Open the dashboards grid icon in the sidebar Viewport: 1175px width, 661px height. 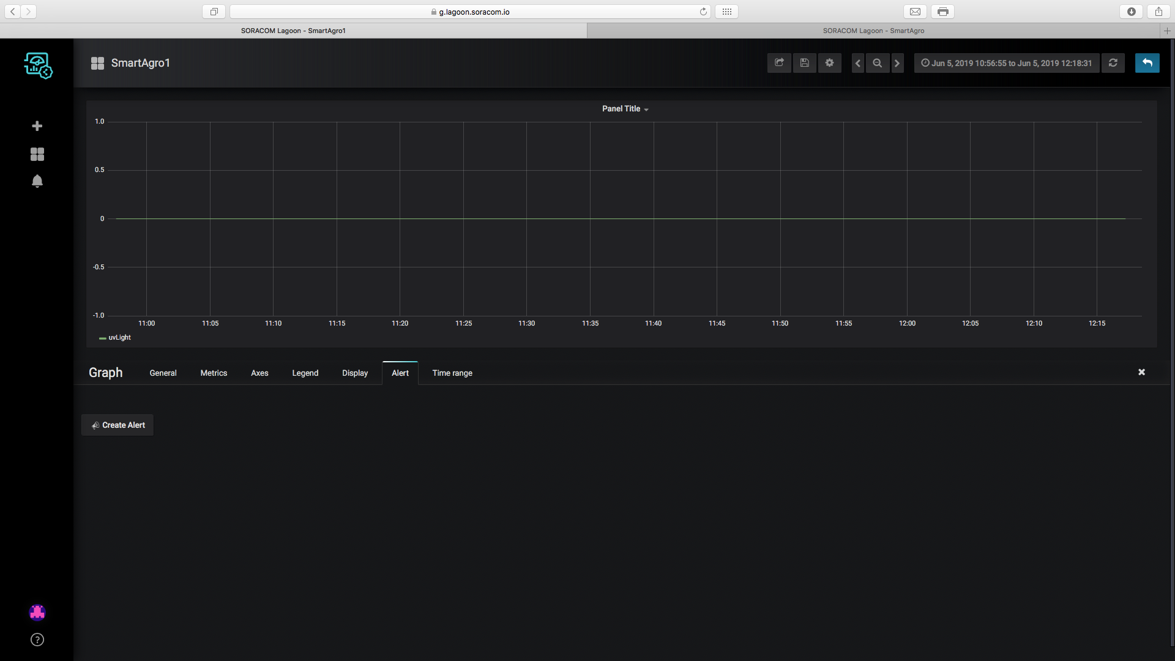[x=37, y=154]
